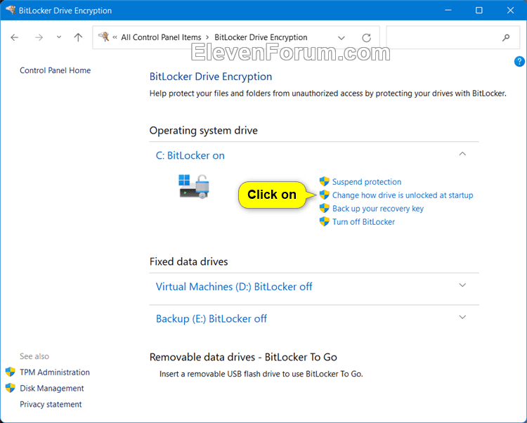This screenshot has height=423, width=527.
Task: Click the Forward navigation arrow
Action: click(x=39, y=37)
